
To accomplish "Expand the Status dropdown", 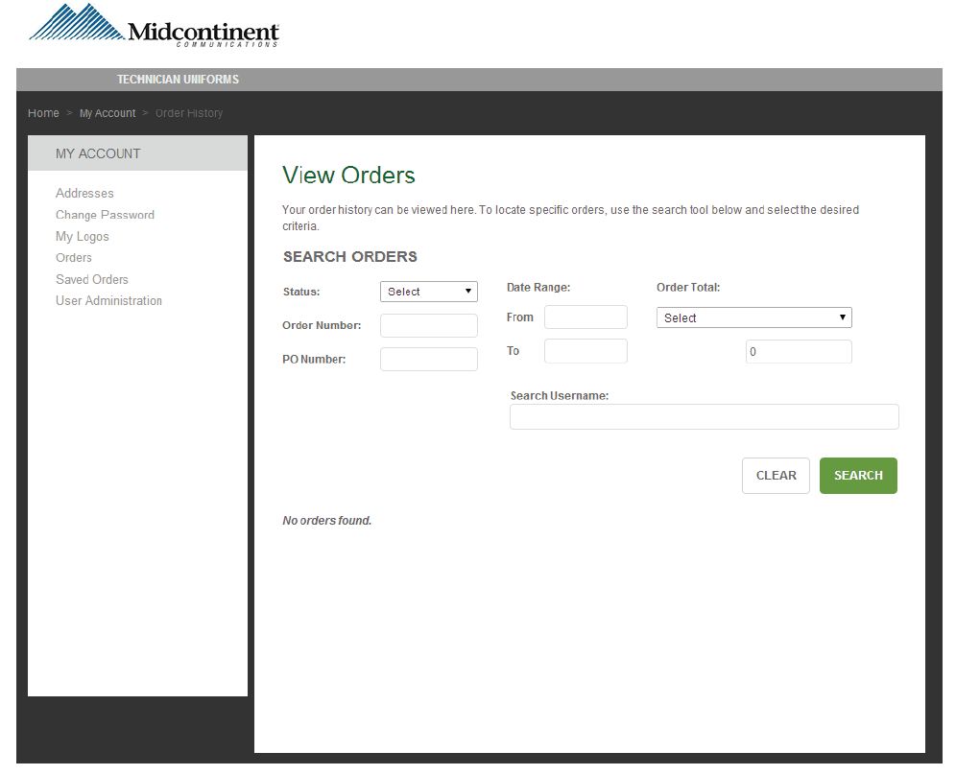I will (429, 292).
